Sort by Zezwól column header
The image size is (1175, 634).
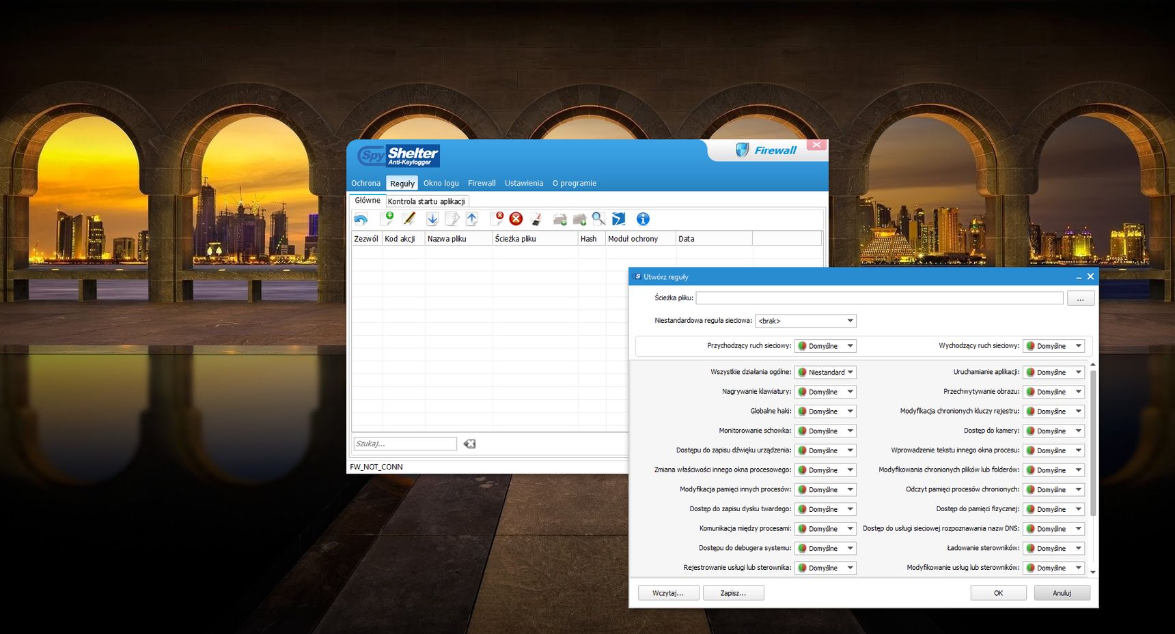(x=366, y=239)
